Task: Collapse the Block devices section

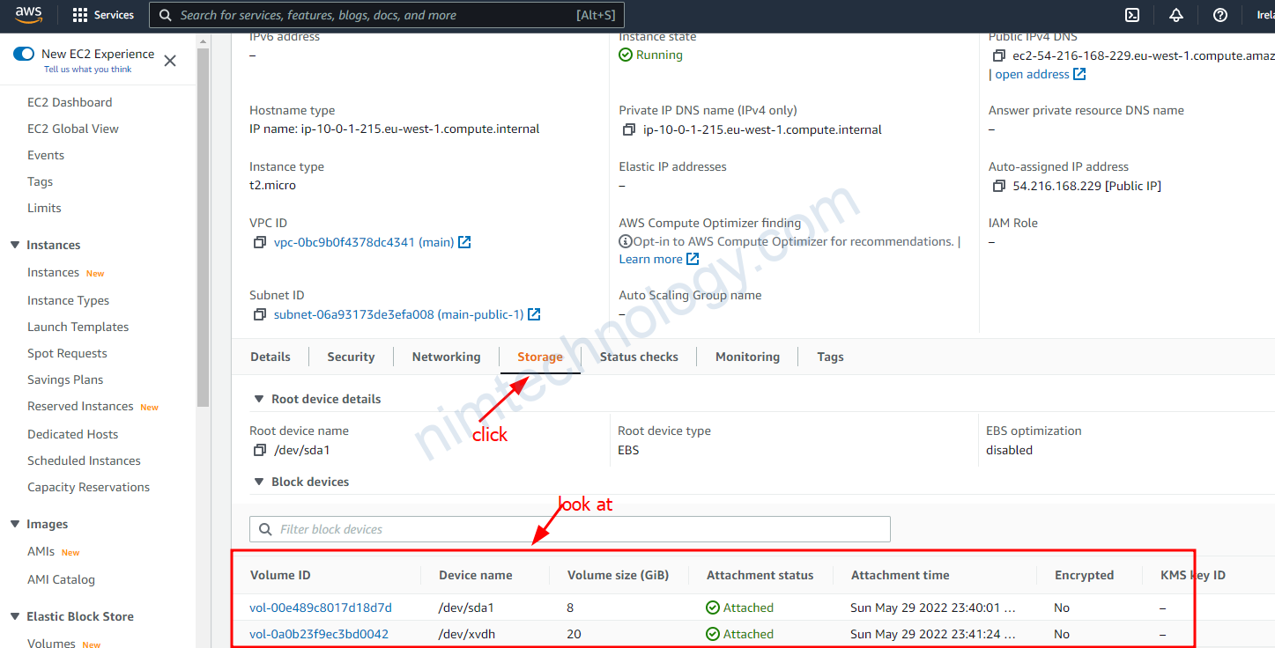Action: [258, 482]
